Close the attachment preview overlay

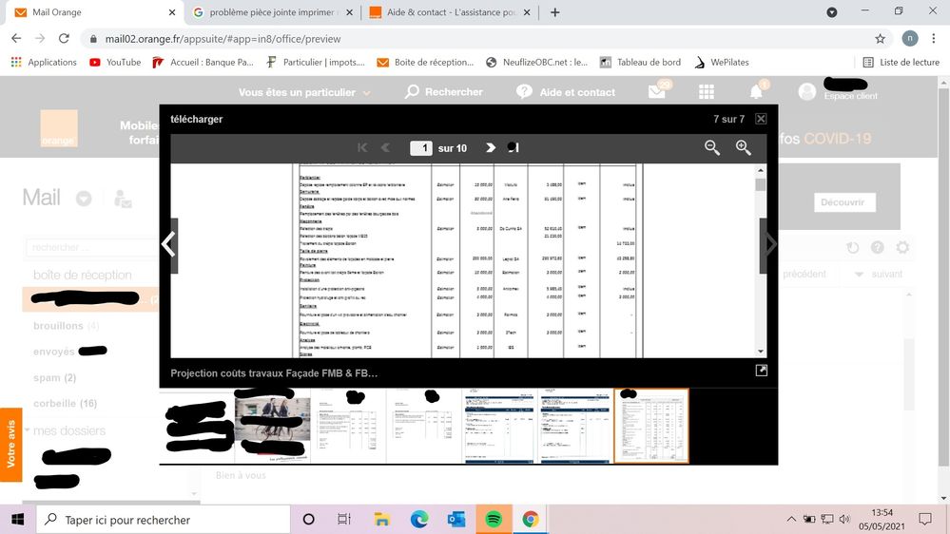(761, 119)
